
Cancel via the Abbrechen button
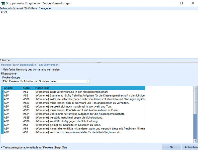click(190, 147)
